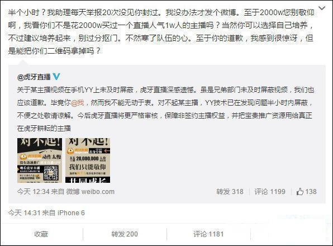Select the 转发 200 repost tab
The height and width of the screenshot is (246, 333).
(x=125, y=234)
